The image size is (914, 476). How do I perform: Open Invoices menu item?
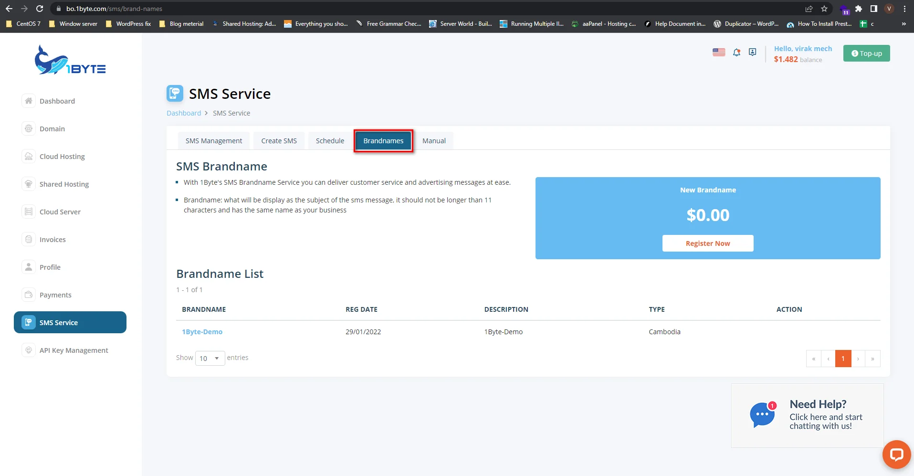pos(53,240)
